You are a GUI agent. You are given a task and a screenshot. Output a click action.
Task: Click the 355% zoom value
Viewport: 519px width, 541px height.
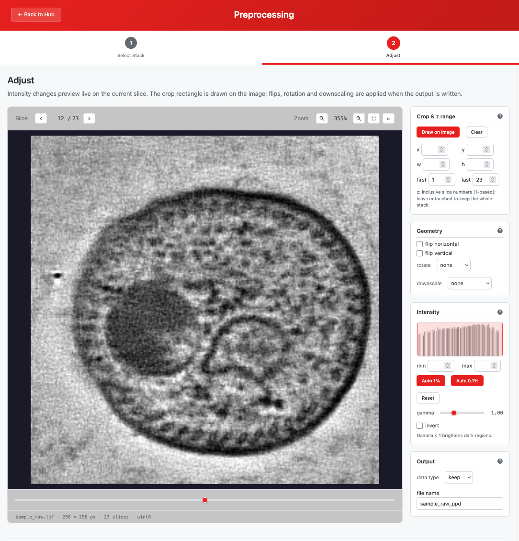pos(340,118)
